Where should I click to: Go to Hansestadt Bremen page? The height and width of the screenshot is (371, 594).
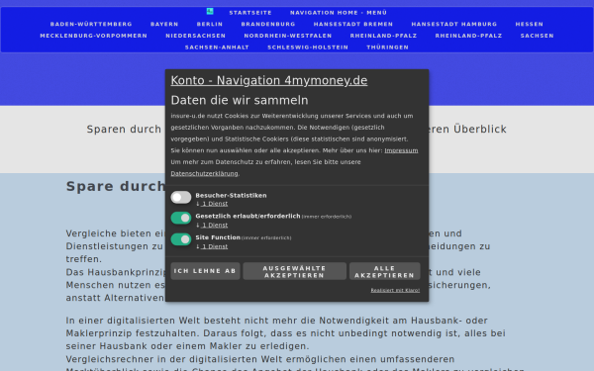[x=353, y=24]
